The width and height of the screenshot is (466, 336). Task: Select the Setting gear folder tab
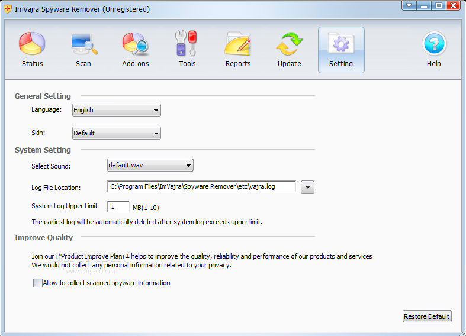pos(341,50)
